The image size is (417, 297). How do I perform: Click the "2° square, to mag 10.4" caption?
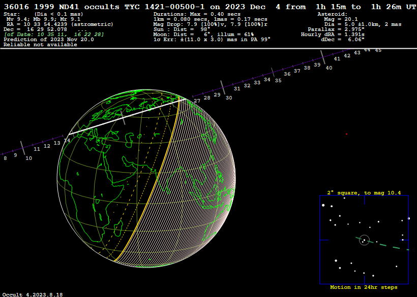tap(364, 193)
